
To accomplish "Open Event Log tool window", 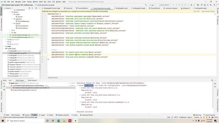I will pos(197,115).
